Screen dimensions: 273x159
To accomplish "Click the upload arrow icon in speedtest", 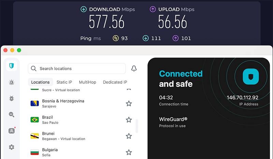I will click(153, 9).
